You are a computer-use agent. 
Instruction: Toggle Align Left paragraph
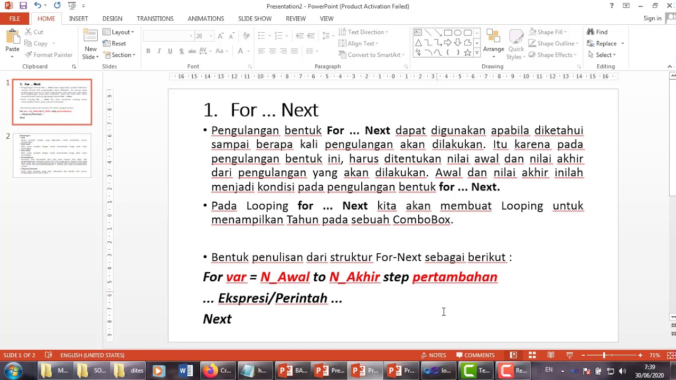[x=261, y=51]
